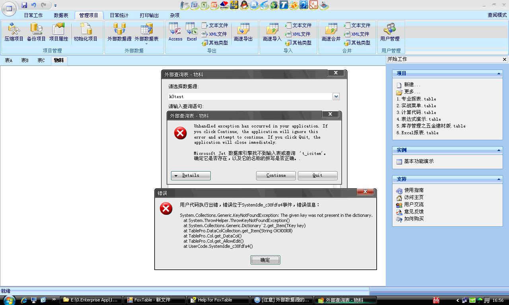Viewport: 509px width, 305px height.
Task: Click the 意见反馈 feedback link
Action: click(410, 212)
